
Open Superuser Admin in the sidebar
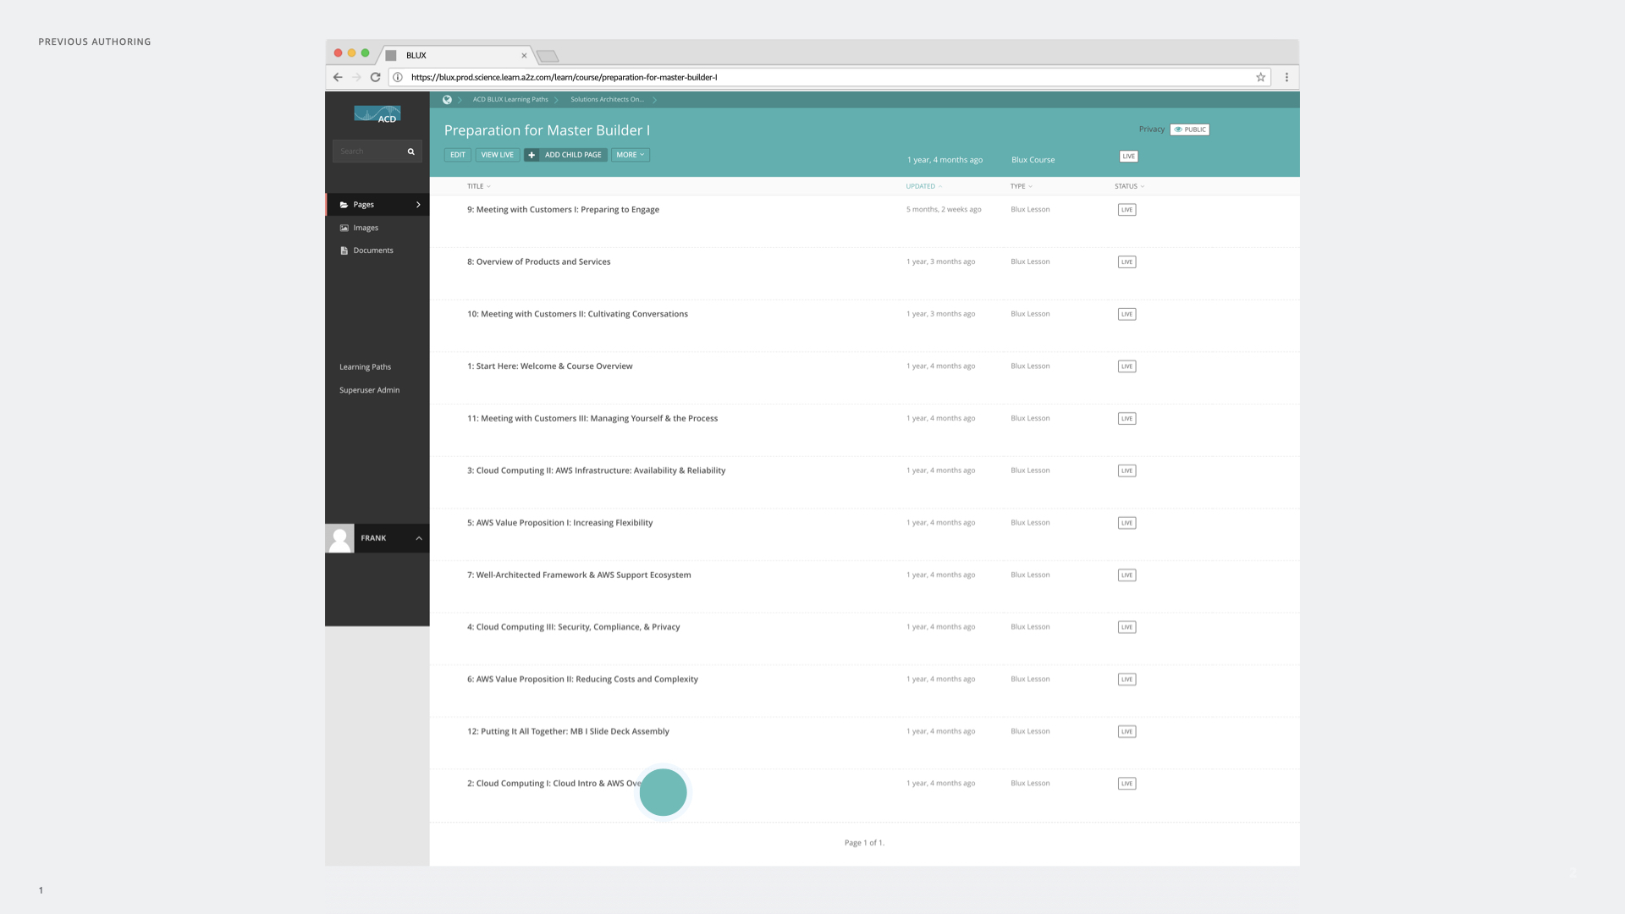[x=369, y=390]
